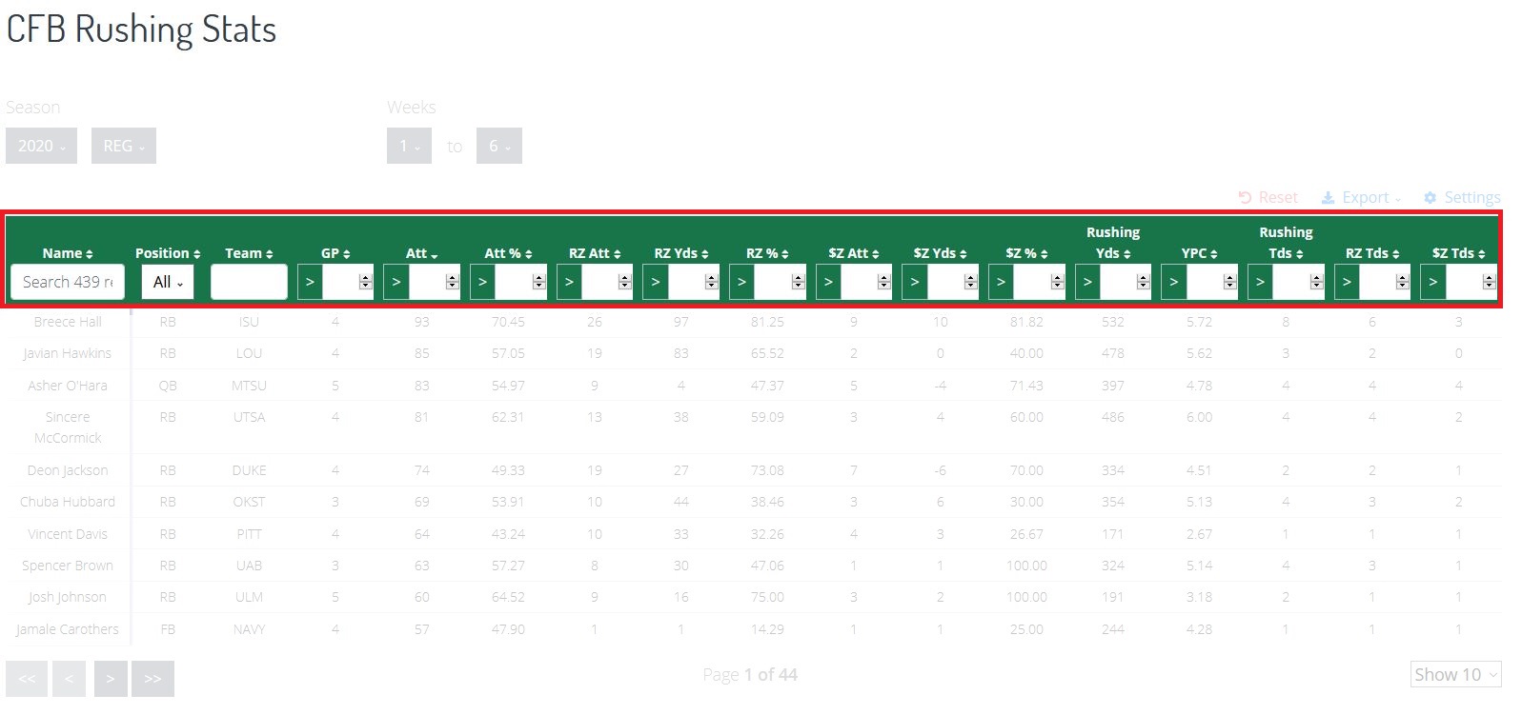Open the Show 10 rows dropdown
Image resolution: width=1522 pixels, height=715 pixels.
tap(1455, 674)
